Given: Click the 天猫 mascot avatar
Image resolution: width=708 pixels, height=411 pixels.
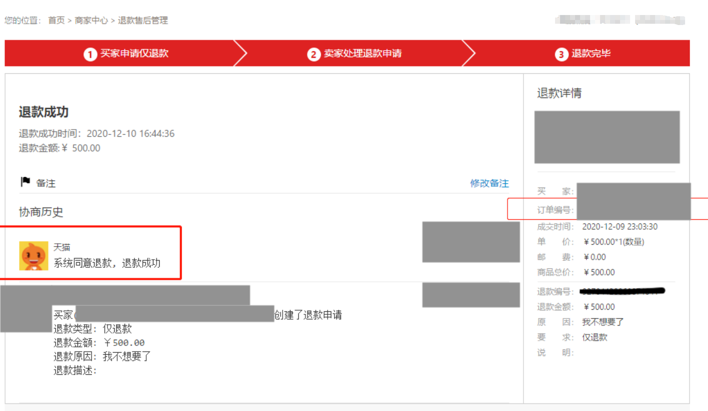Looking at the screenshot, I should coord(34,256).
